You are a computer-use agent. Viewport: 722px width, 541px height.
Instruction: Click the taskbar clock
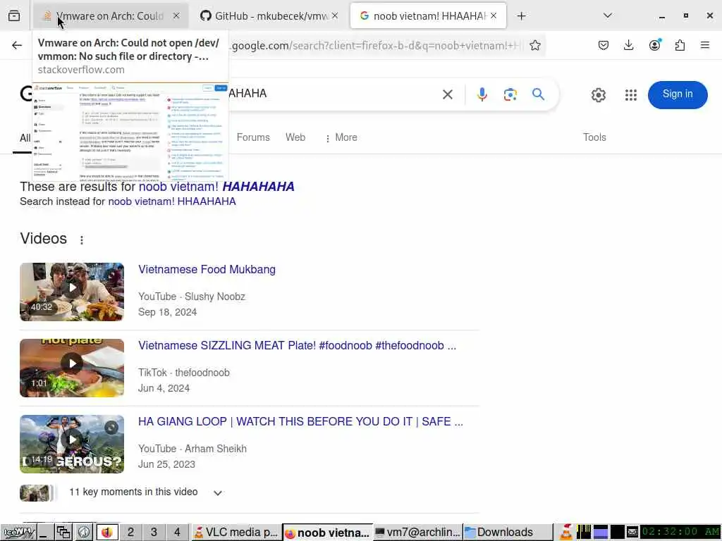pos(680,532)
